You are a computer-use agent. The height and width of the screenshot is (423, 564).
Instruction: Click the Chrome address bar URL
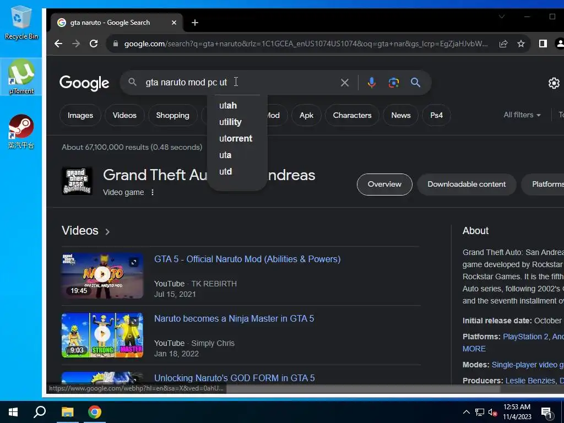point(306,44)
